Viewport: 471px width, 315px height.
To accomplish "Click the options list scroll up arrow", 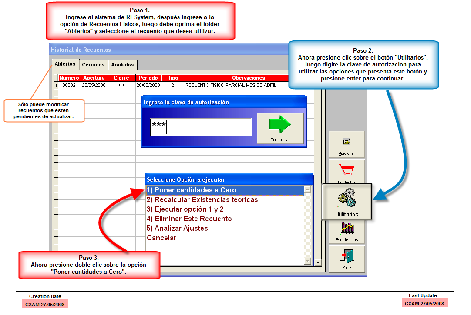I will (x=308, y=190).
